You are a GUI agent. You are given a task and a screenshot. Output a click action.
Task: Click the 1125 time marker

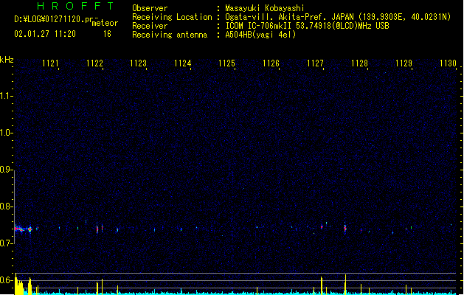point(226,63)
